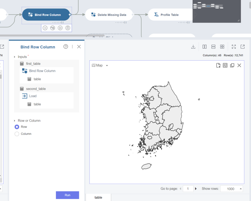Open the Bind Row Column panel options menu
Image resolution: width=251 pixels, height=201 pixels.
72,46
